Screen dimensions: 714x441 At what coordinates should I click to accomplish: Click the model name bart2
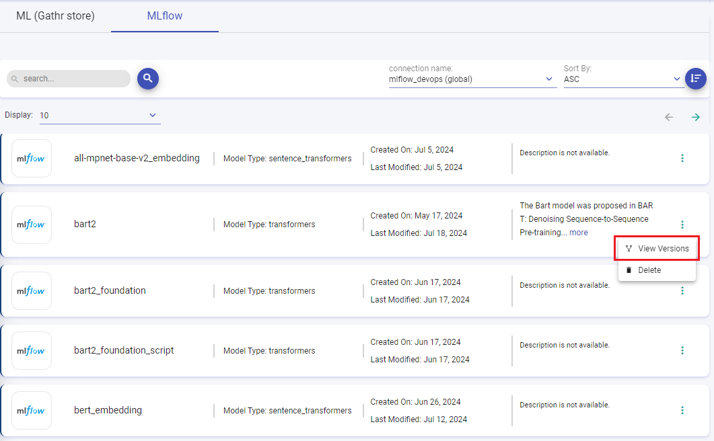pyautogui.click(x=85, y=225)
